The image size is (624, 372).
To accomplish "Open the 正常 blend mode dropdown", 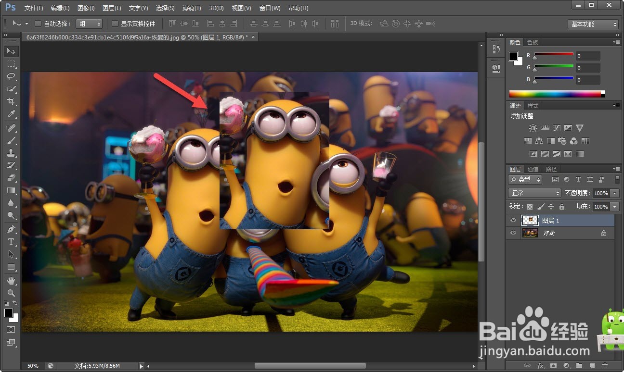I will 534,193.
